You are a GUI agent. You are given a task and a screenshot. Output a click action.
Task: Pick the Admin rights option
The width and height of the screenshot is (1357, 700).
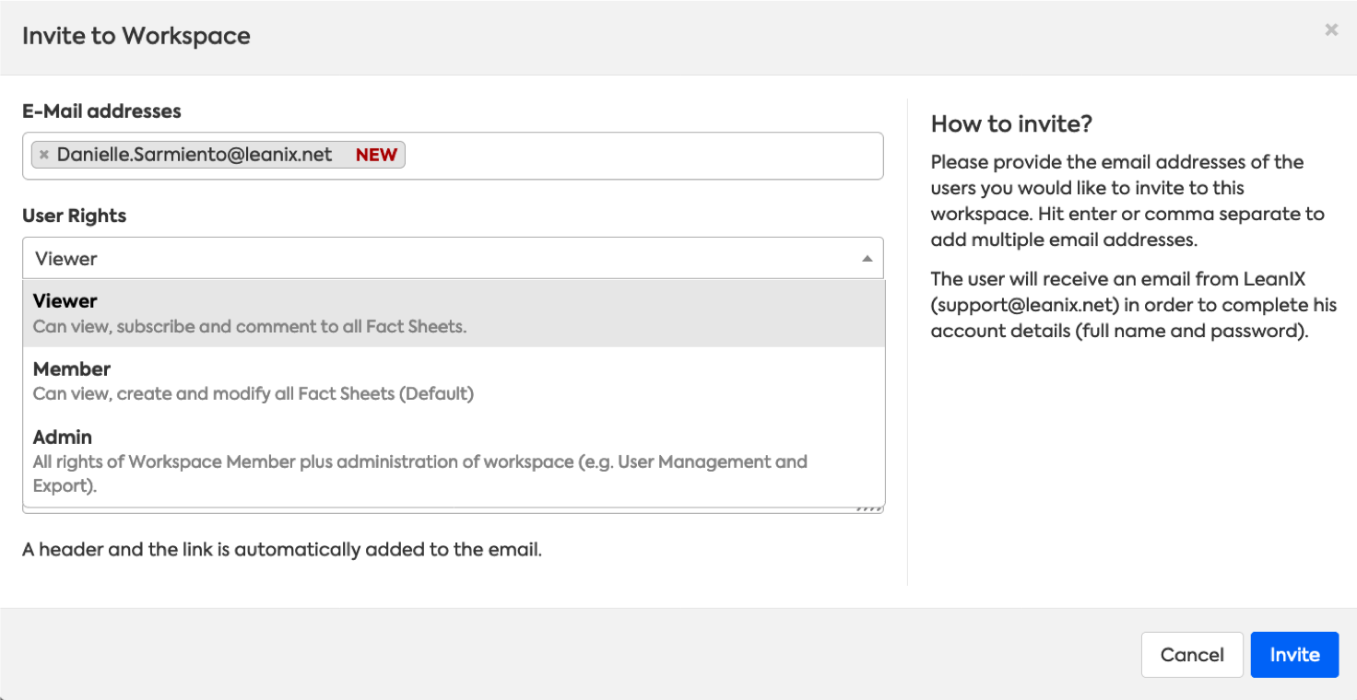pos(454,461)
